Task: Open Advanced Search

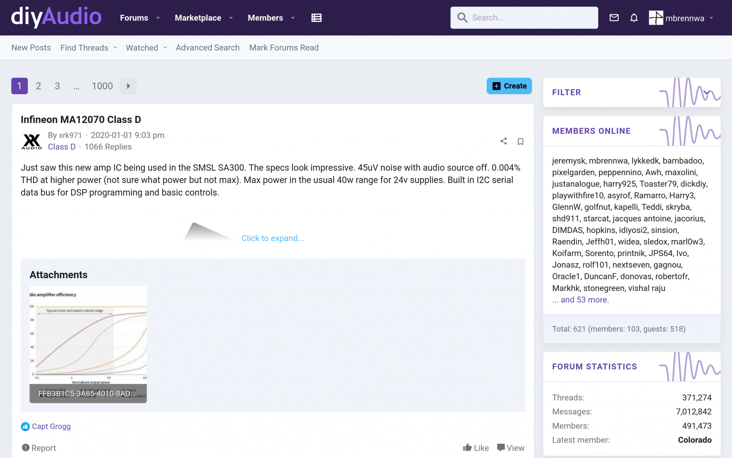Action: coord(208,47)
